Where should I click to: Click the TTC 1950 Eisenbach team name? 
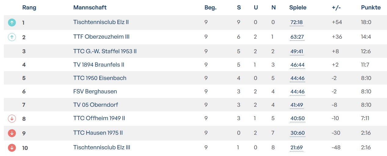coord(100,78)
